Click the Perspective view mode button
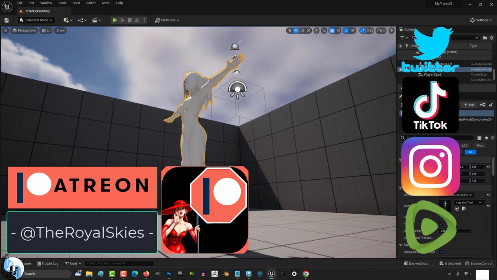This screenshot has height=280, width=497. tap(24, 30)
